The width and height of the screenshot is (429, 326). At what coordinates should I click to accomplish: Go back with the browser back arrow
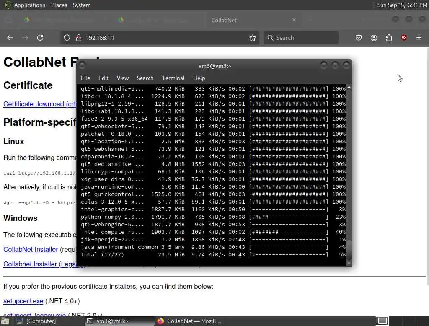pyautogui.click(x=10, y=38)
